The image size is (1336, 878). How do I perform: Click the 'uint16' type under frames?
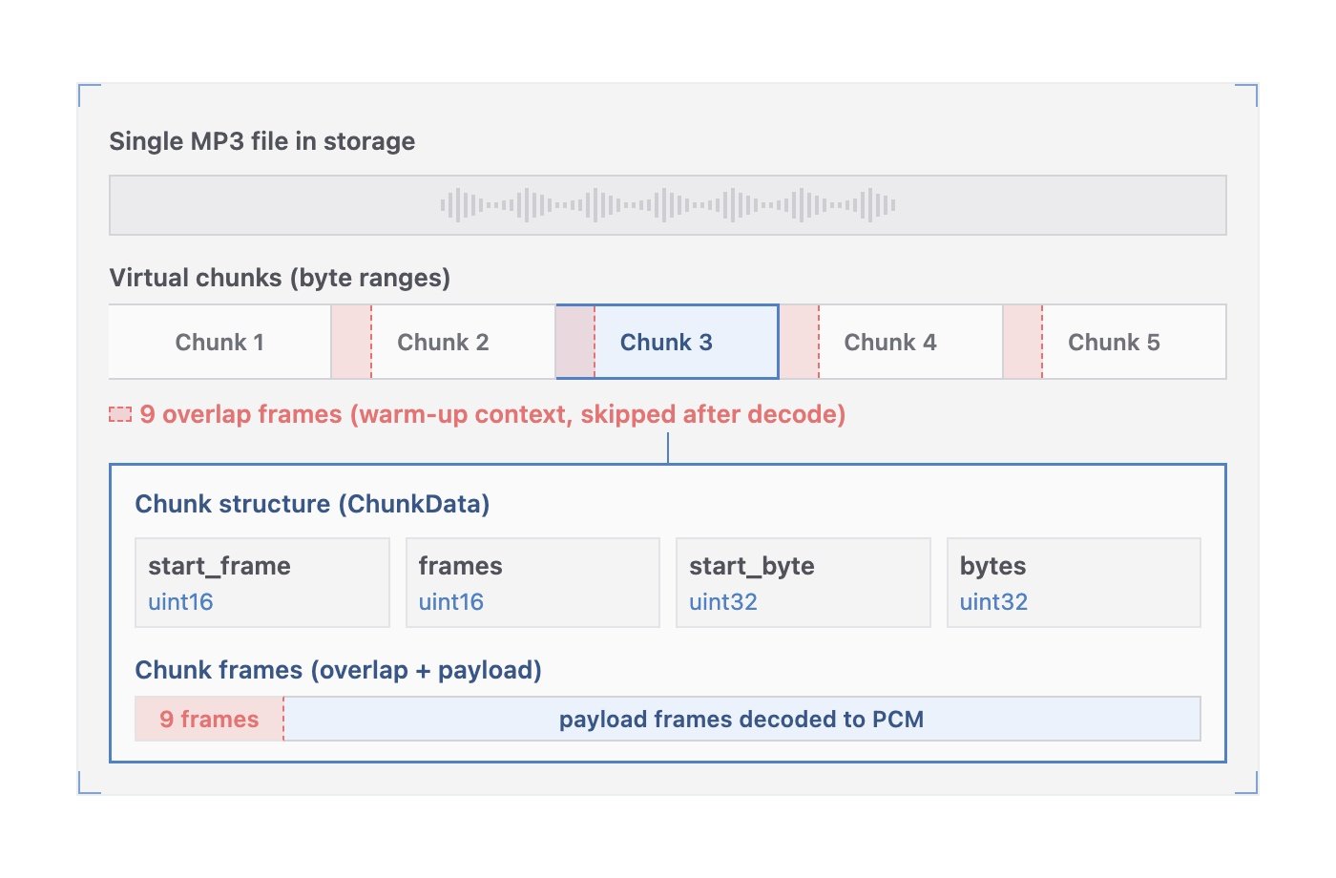[x=451, y=602]
